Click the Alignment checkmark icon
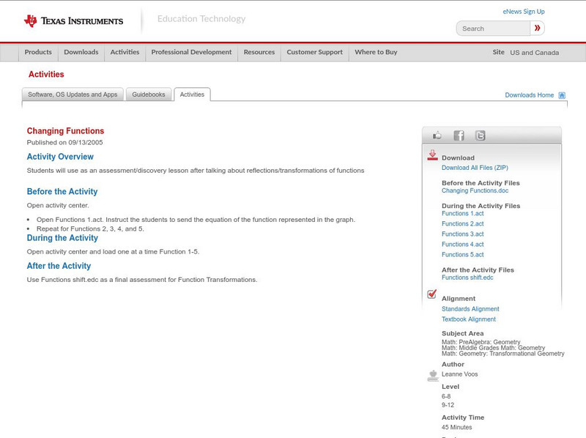 click(x=431, y=292)
